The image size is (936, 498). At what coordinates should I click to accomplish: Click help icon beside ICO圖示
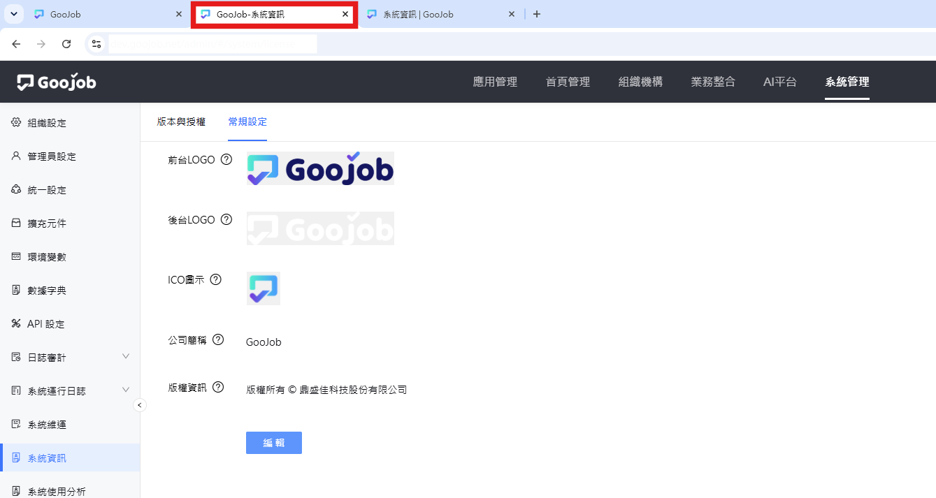(216, 279)
